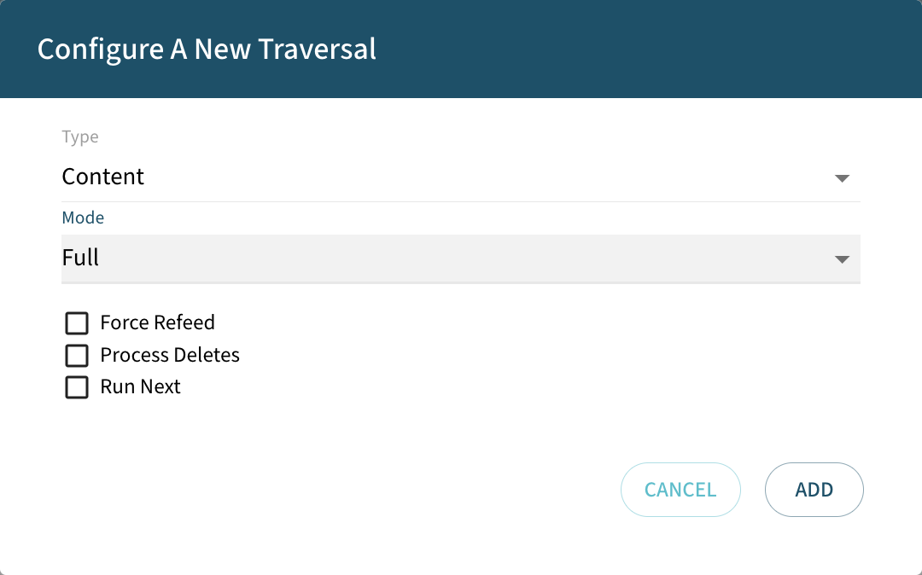Click the Configure A New Traversal title
Viewport: 922px width, 575px height.
[x=205, y=49]
